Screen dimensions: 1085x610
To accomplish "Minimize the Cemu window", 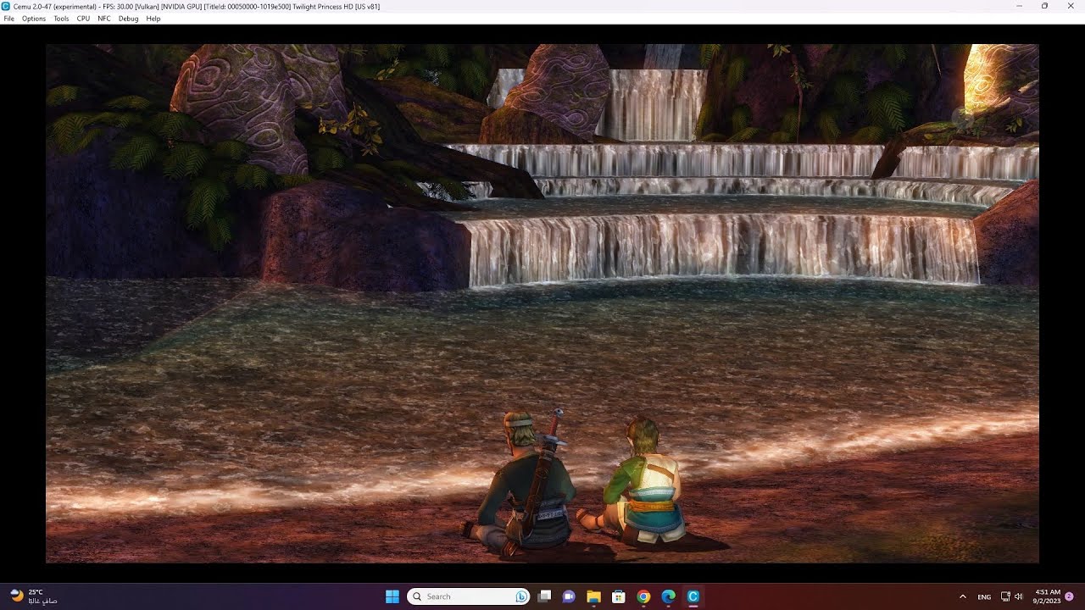I will [x=1019, y=6].
